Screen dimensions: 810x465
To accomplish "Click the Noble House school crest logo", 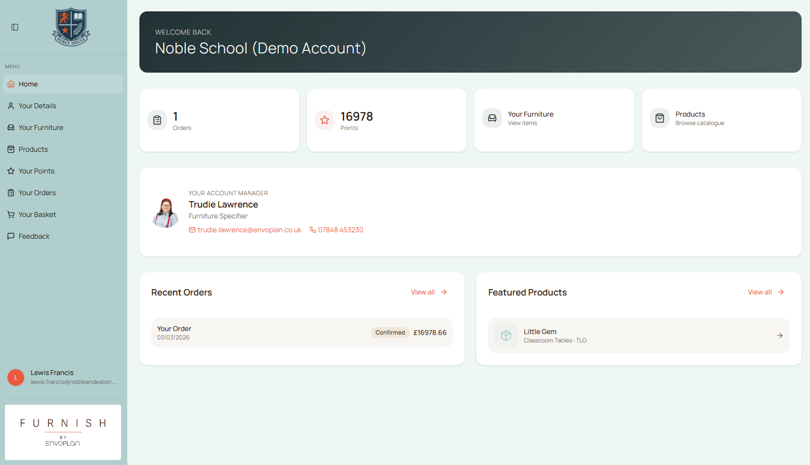I will (71, 27).
